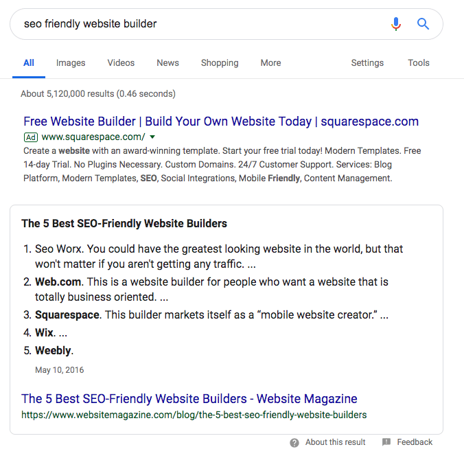
Task: Switch to the Images tab
Action: click(71, 62)
